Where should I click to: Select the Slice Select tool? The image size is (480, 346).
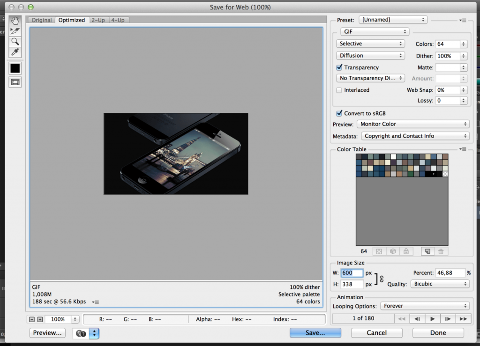tap(15, 31)
